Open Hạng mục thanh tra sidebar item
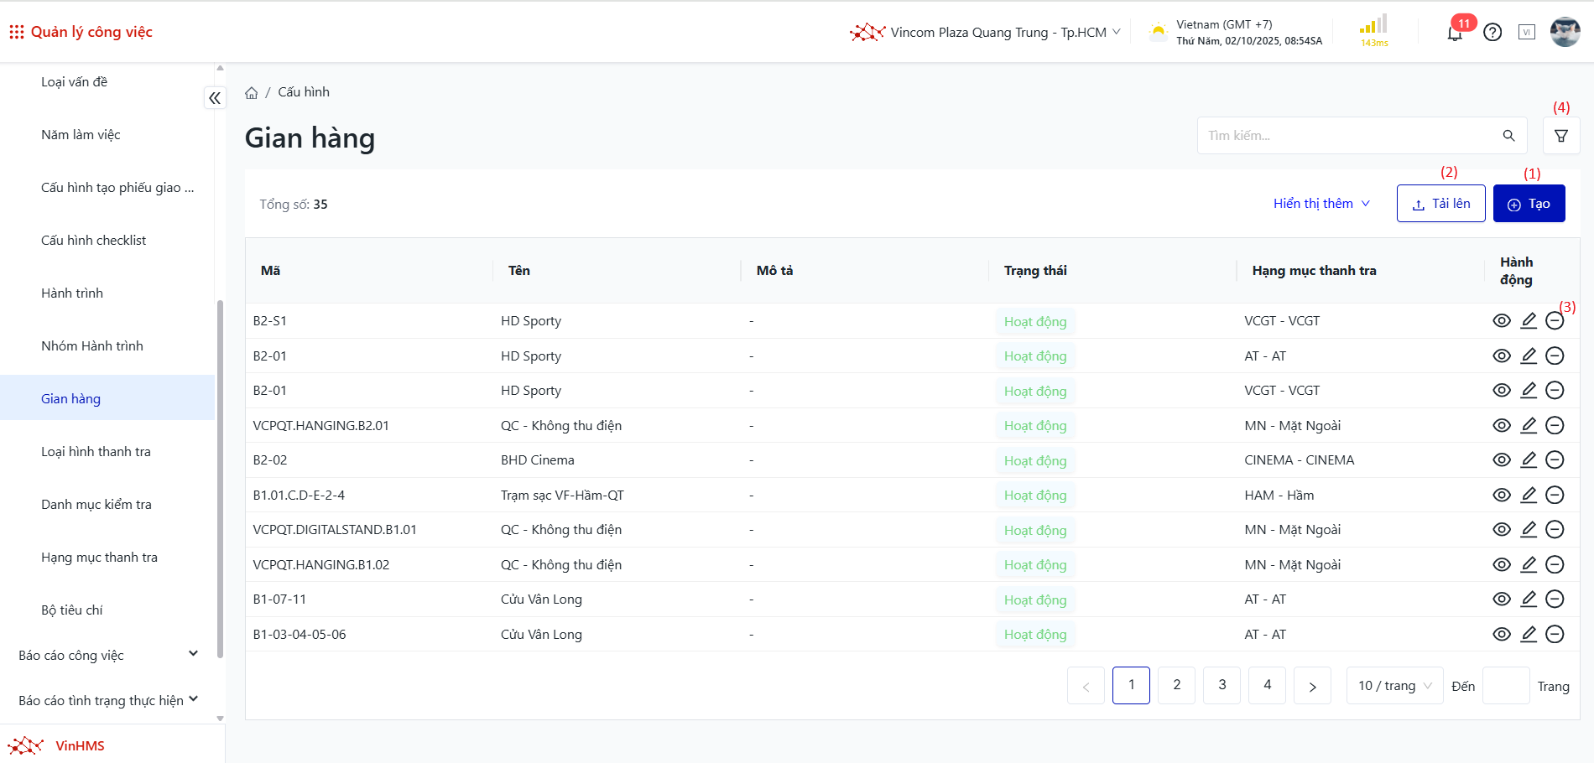This screenshot has height=763, width=1594. click(99, 558)
